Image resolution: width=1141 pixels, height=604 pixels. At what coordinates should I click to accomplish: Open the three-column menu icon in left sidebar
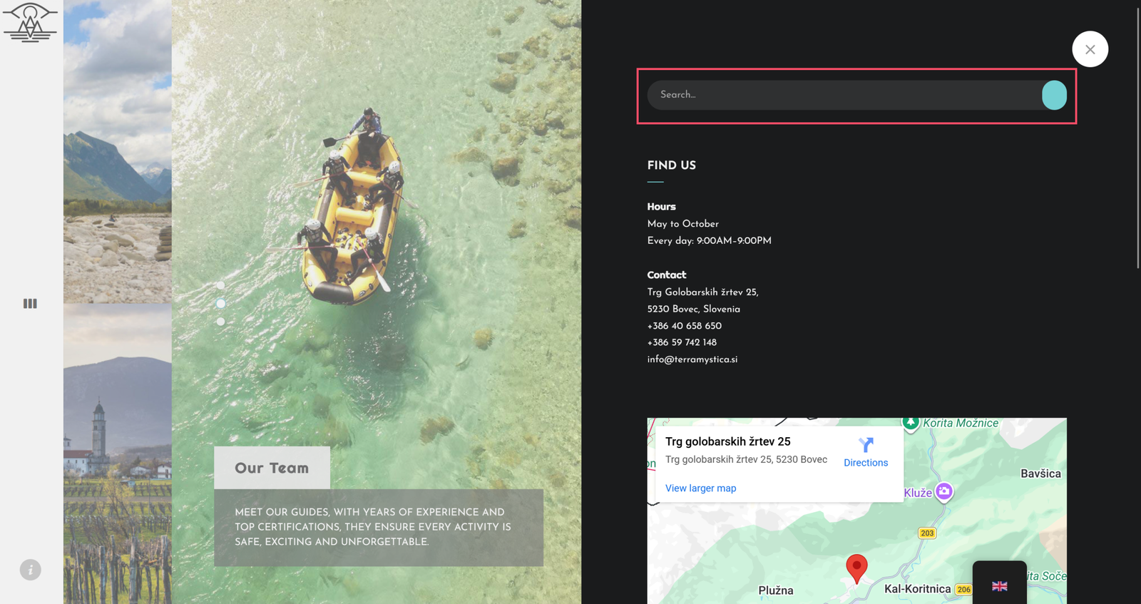click(x=30, y=304)
